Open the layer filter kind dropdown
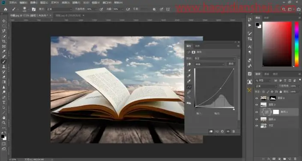The width and height of the screenshot is (302, 161). point(263,80)
